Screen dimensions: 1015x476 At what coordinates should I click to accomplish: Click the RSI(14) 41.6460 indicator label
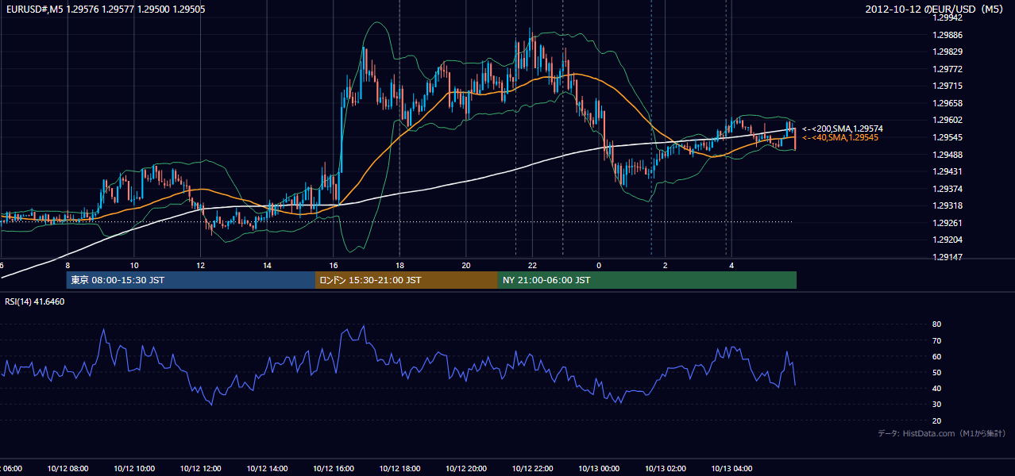[35, 301]
